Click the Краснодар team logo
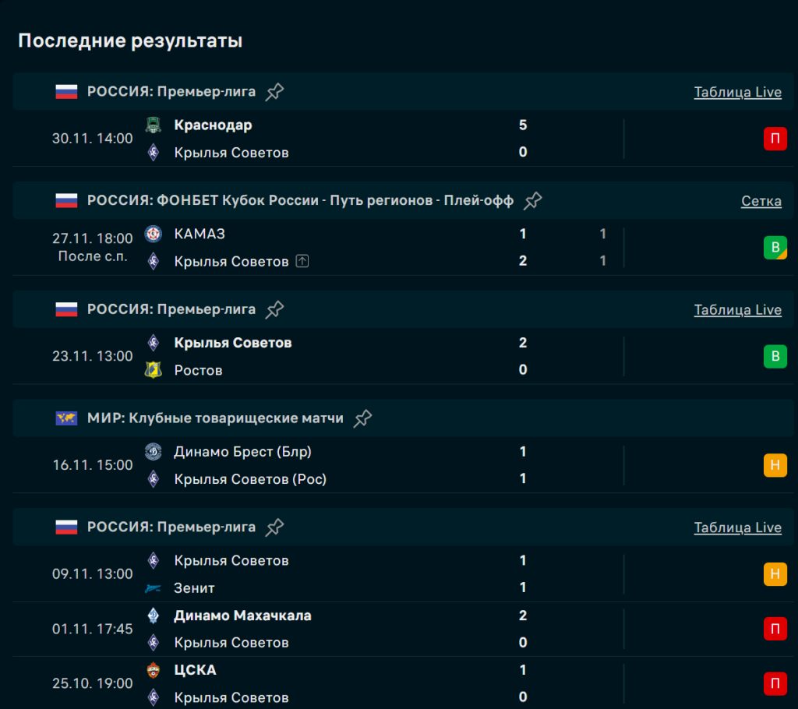This screenshot has width=798, height=709. coord(154,125)
